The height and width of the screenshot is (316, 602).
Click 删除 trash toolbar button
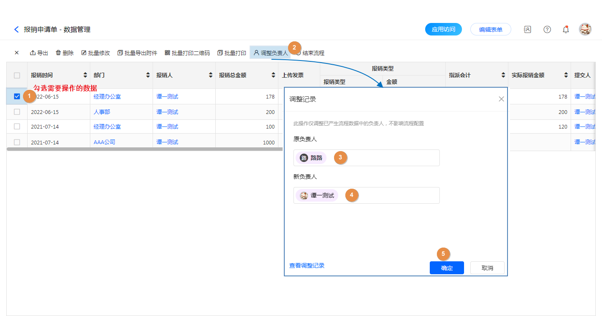64,53
